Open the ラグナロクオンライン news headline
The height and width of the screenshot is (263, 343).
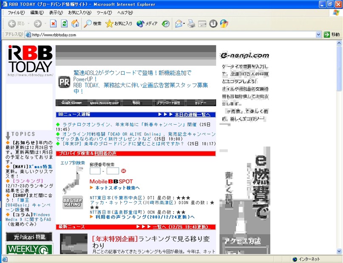130,124
